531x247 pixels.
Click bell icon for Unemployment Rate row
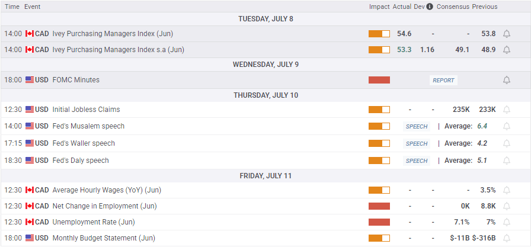[507, 222]
